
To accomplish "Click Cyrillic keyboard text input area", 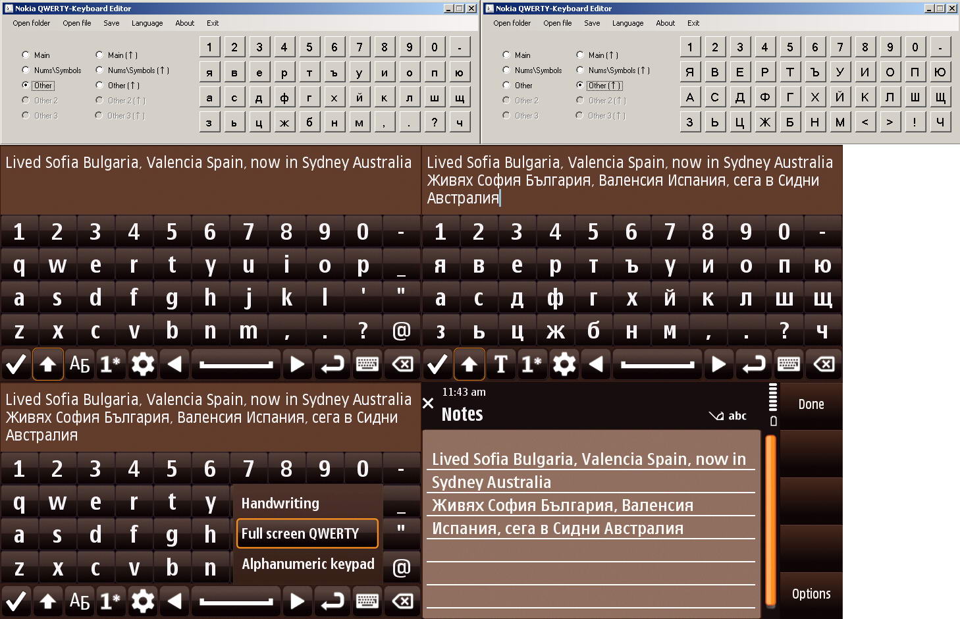I will point(632,180).
